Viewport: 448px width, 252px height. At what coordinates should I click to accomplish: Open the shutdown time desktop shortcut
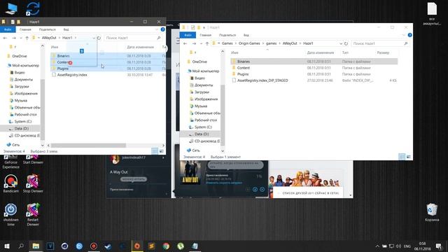pyautogui.click(x=11, y=214)
